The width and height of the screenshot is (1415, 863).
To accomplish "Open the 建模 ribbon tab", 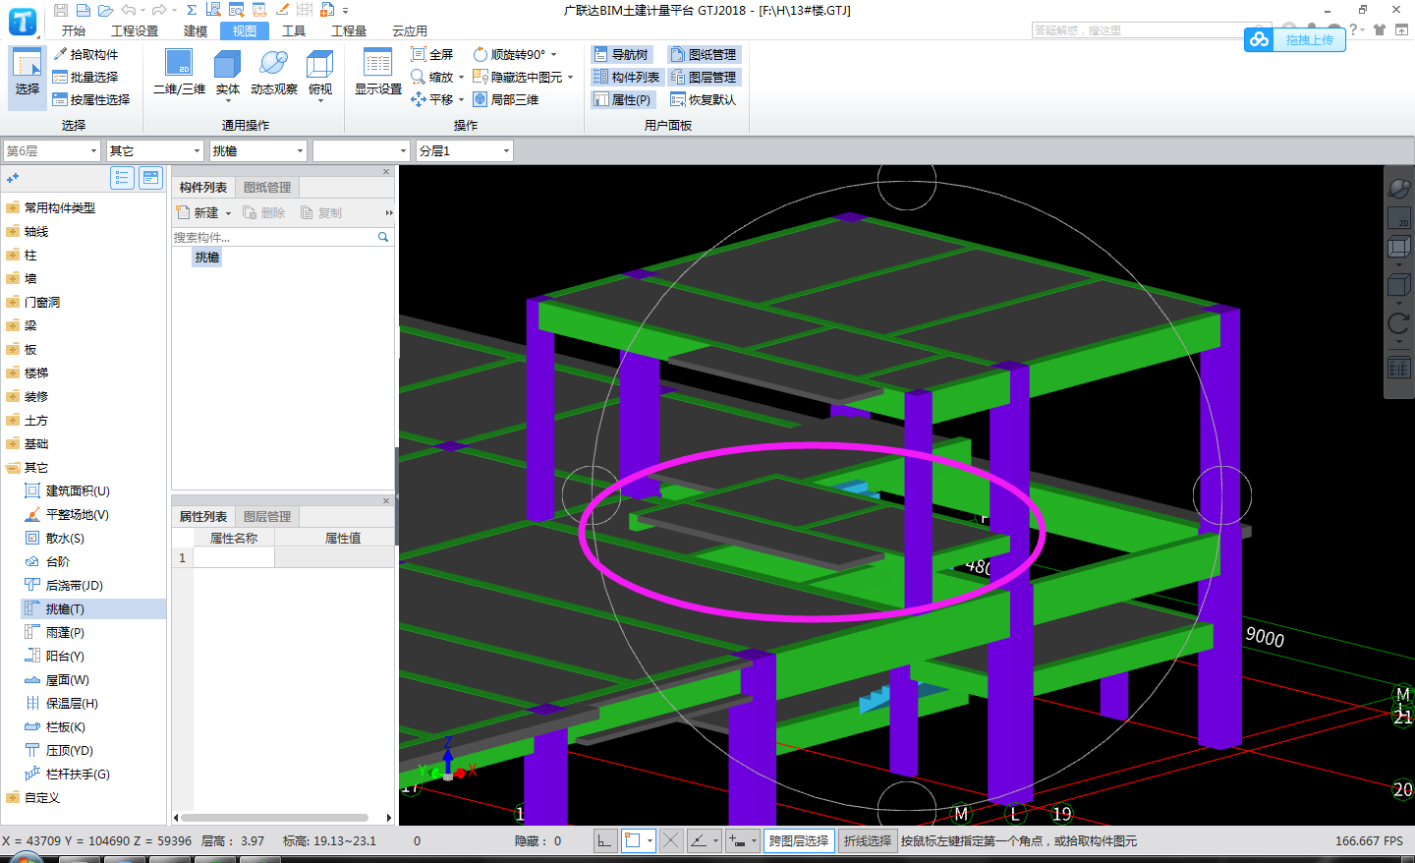I will [x=196, y=30].
